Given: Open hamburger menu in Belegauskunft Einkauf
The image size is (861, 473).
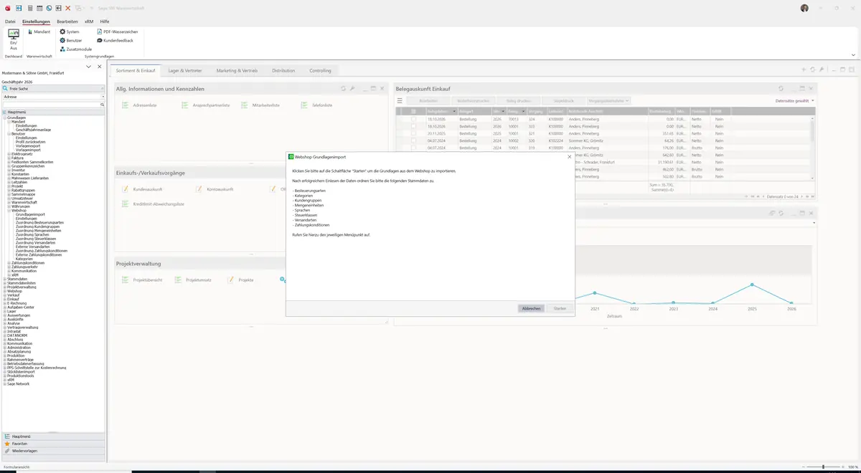Looking at the screenshot, I should [400, 101].
